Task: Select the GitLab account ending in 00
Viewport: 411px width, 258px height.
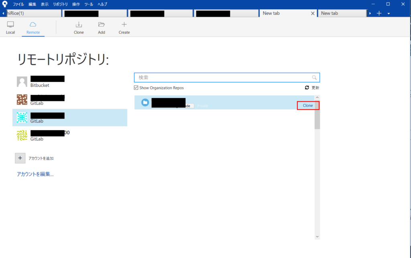Action: click(x=70, y=135)
